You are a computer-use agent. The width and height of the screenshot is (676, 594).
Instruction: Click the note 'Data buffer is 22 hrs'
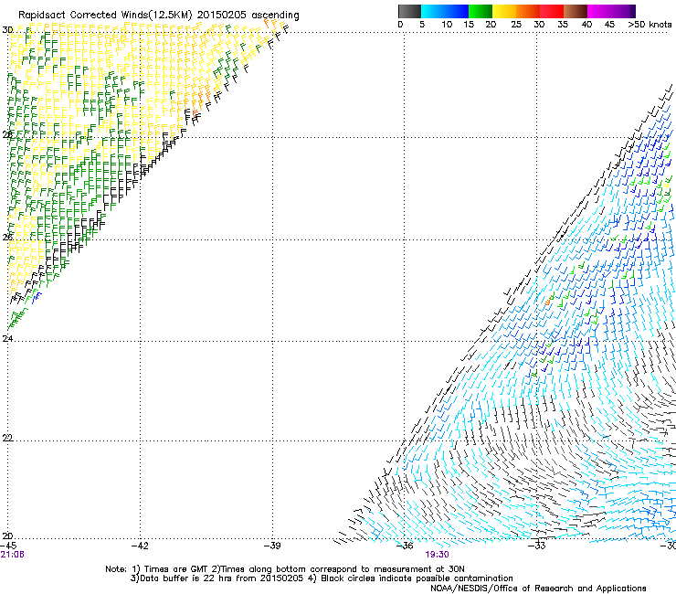pos(186,578)
